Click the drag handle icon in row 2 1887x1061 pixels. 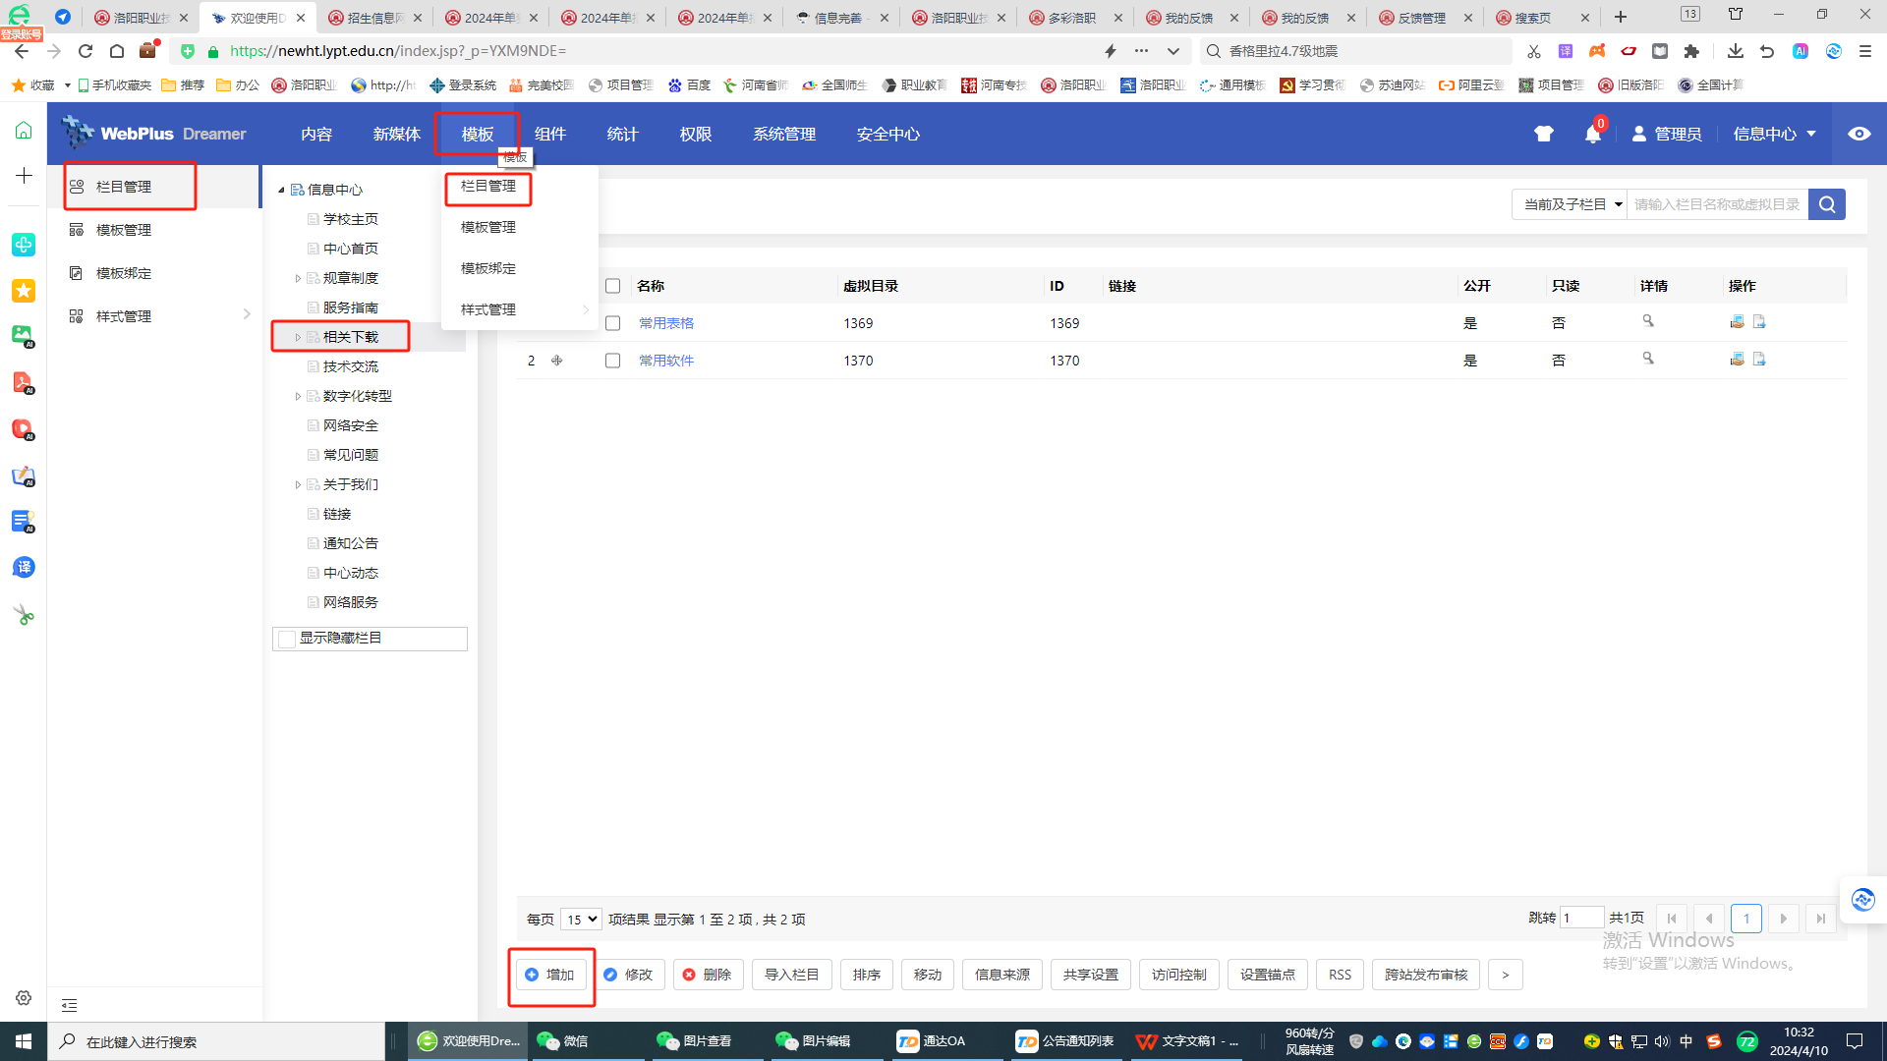click(556, 361)
